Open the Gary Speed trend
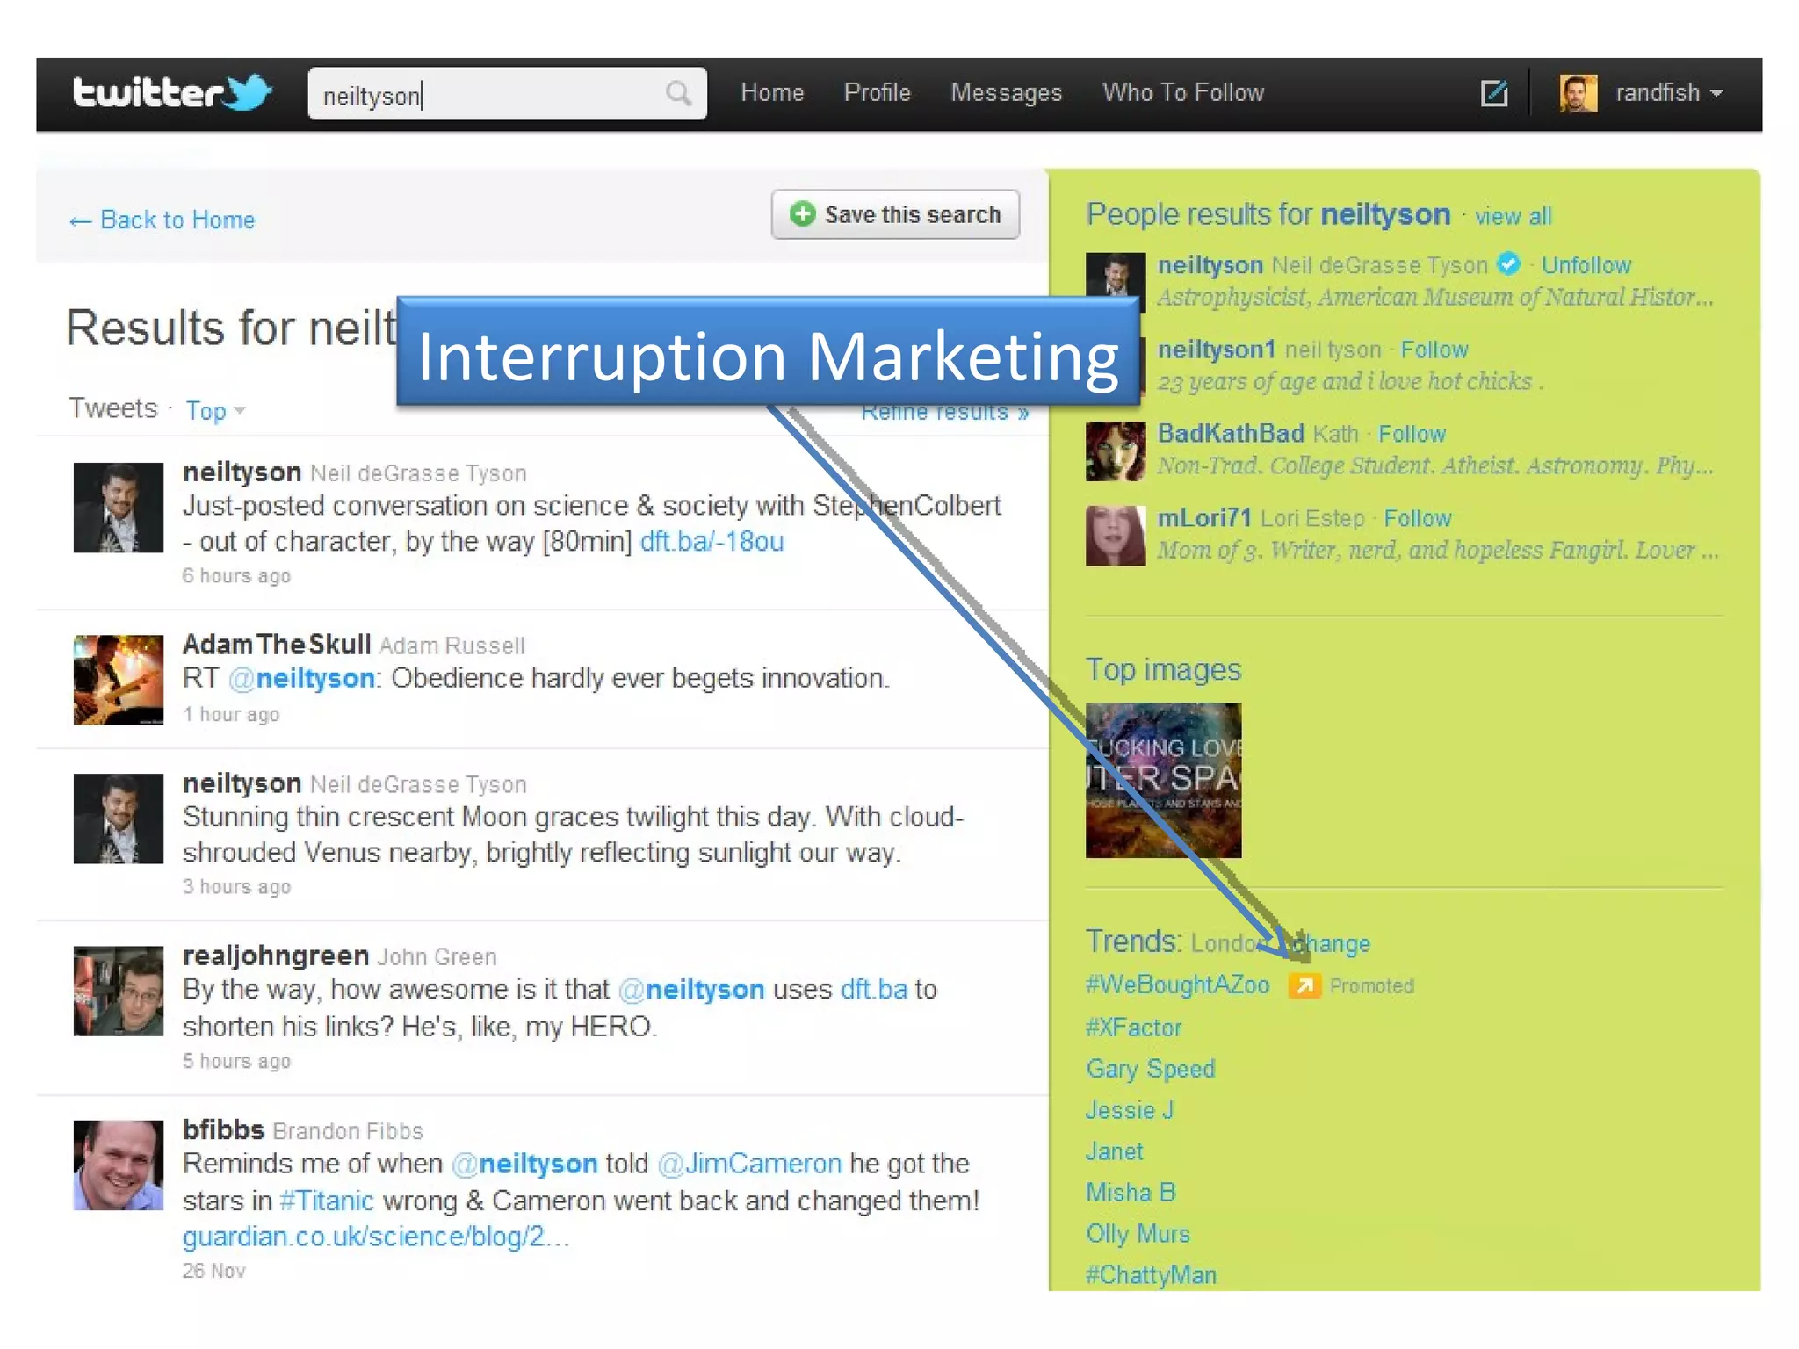The width and height of the screenshot is (1799, 1349). (x=1150, y=1069)
